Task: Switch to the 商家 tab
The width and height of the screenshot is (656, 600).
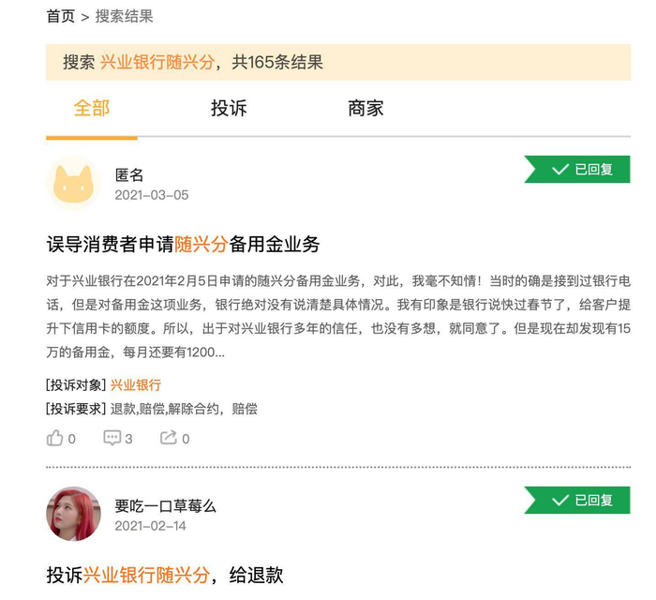Action: pos(365,109)
